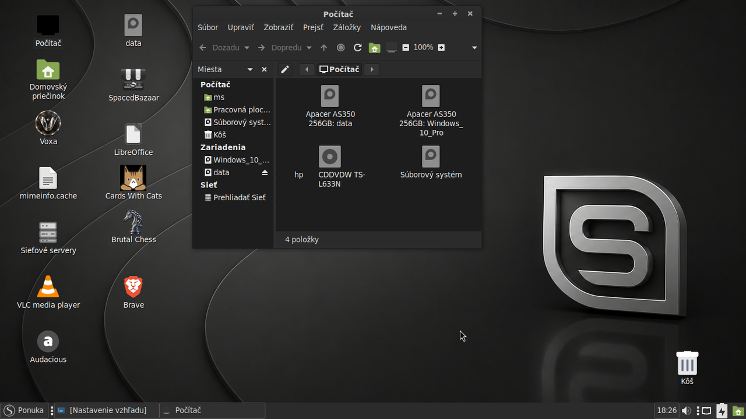
Task: Go forward with the Dopredu button
Action: (x=280, y=48)
